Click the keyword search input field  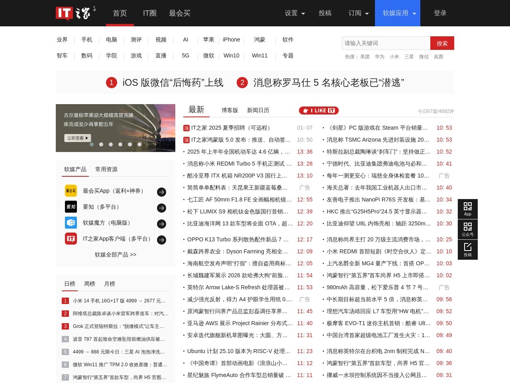click(386, 43)
